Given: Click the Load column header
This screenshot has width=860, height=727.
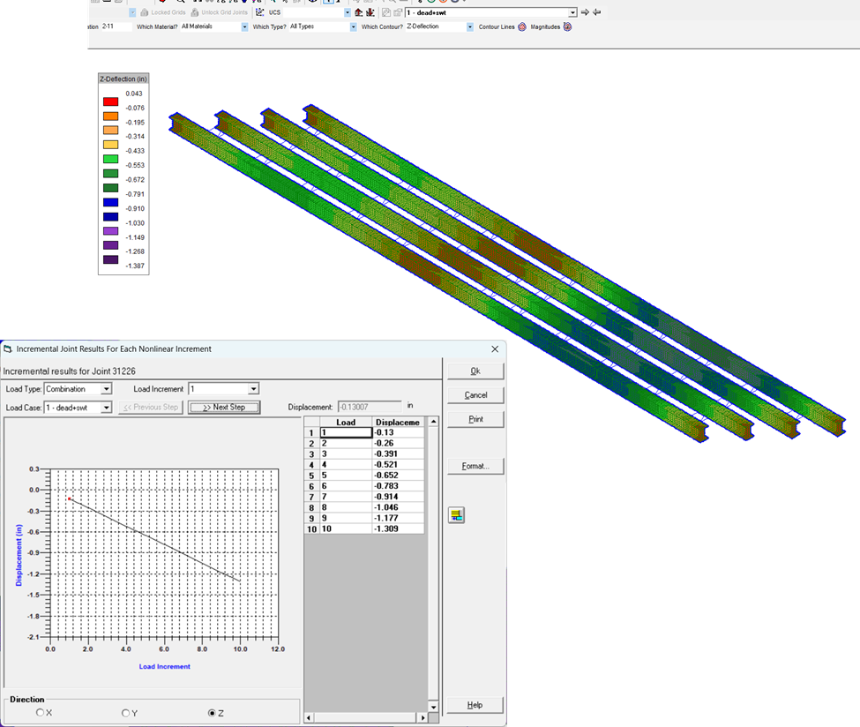Looking at the screenshot, I should (x=346, y=422).
